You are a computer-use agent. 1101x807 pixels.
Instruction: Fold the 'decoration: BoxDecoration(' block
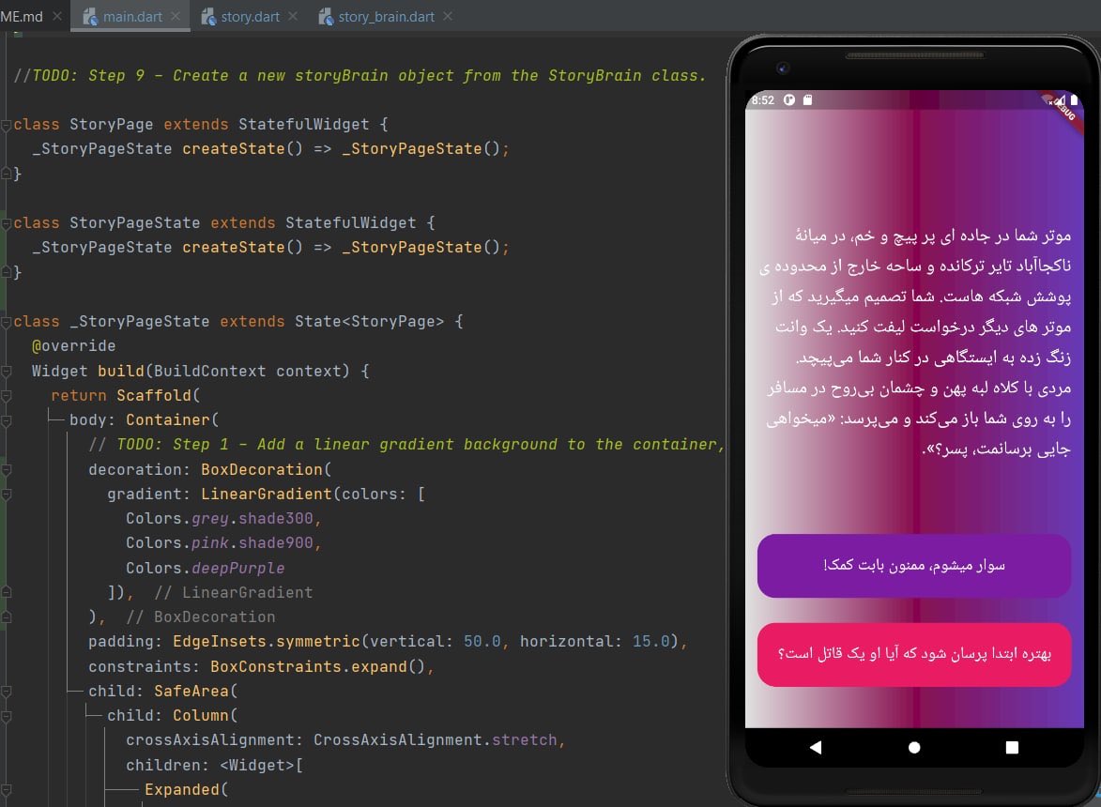click(x=6, y=469)
